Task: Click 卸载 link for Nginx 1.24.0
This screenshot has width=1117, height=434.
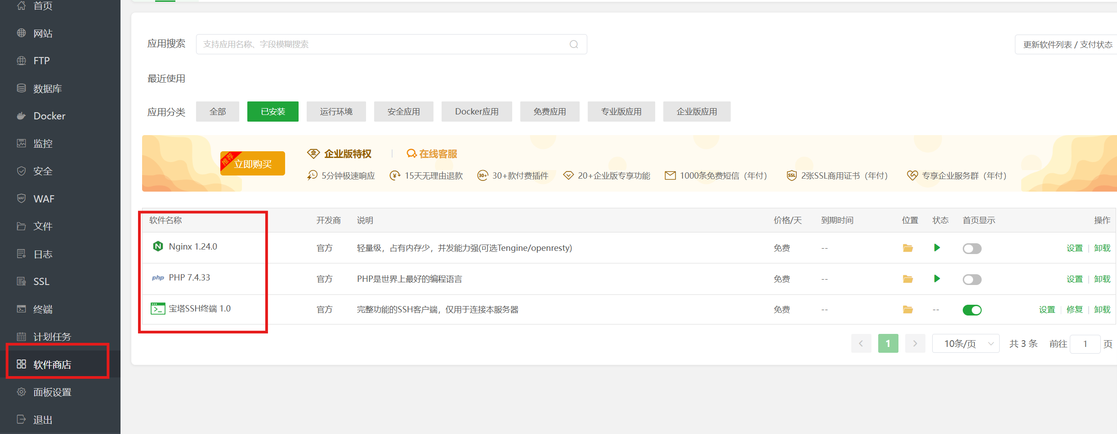Action: click(x=1102, y=248)
